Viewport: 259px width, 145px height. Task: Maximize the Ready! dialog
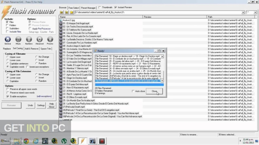click(159, 51)
